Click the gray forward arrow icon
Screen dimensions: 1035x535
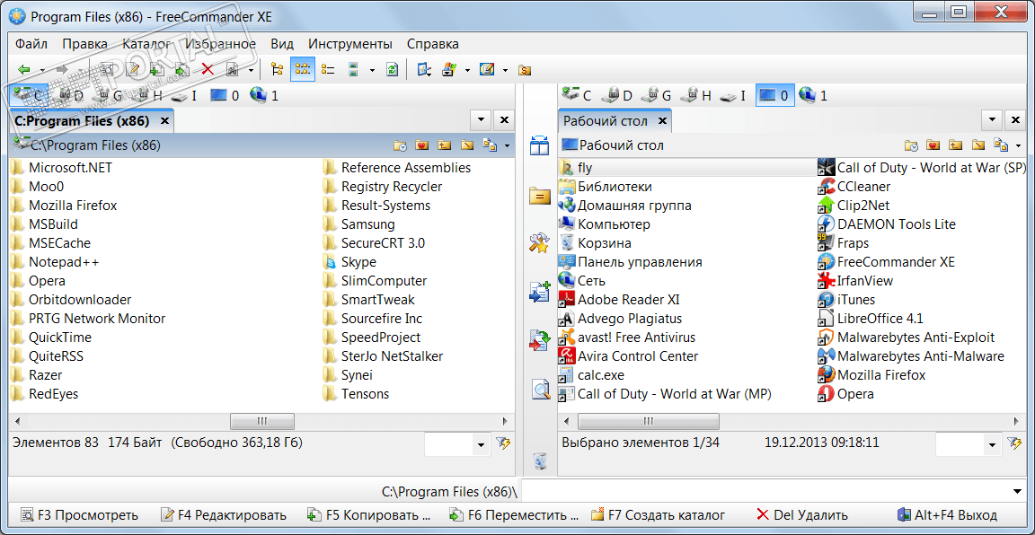coord(62,69)
